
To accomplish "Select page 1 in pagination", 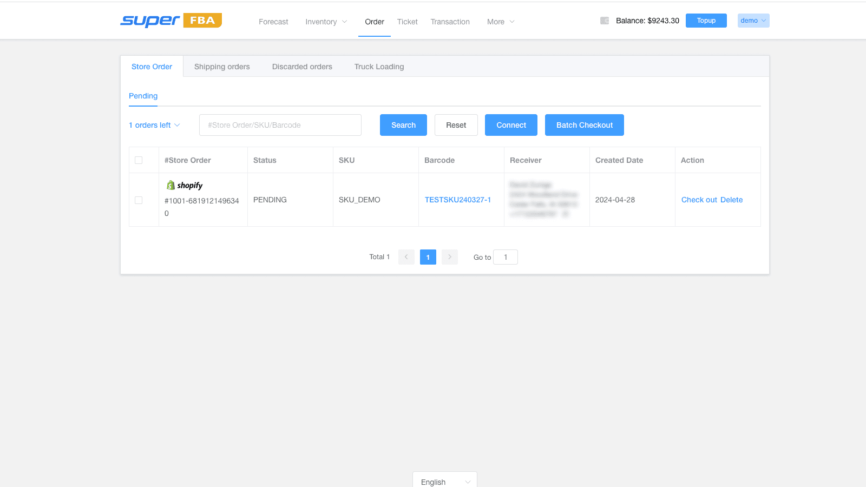I will (428, 257).
